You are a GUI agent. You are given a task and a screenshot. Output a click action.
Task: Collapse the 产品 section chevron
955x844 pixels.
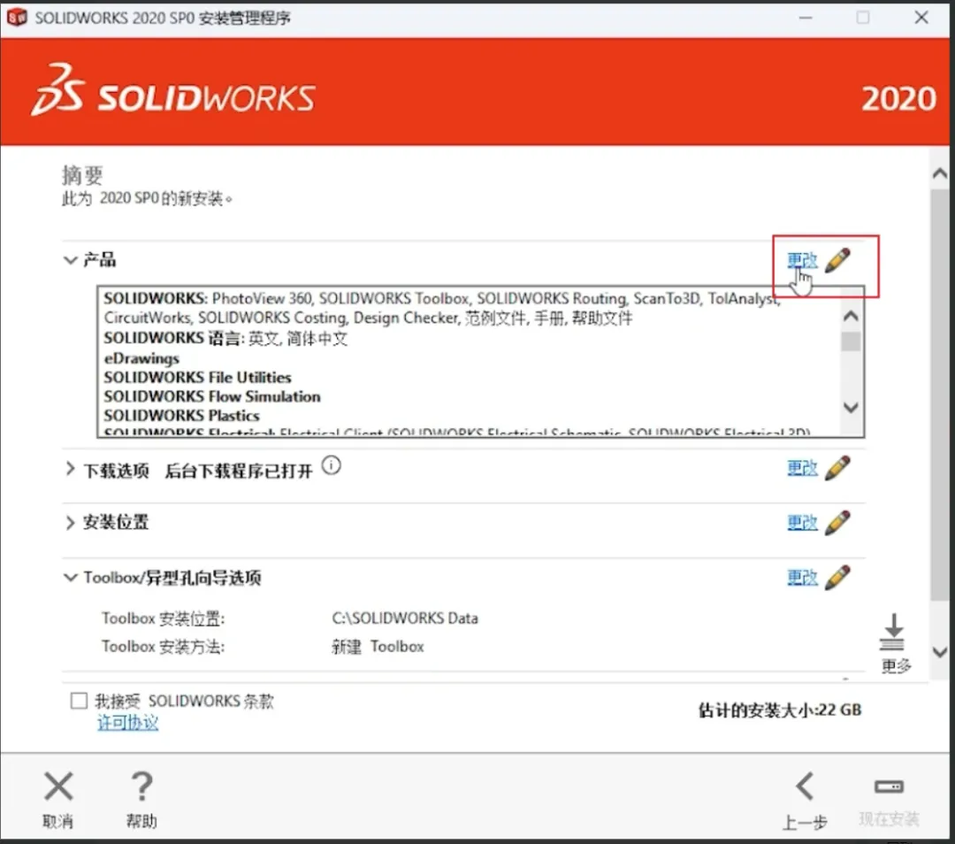pos(70,260)
